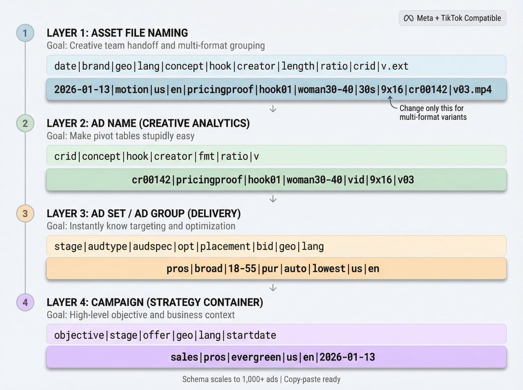Click the Meta + TikTok Compatible badge

point(452,18)
